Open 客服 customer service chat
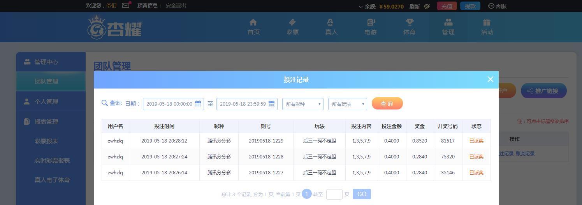Screen dimensions: 582x205 [x=497, y=6]
